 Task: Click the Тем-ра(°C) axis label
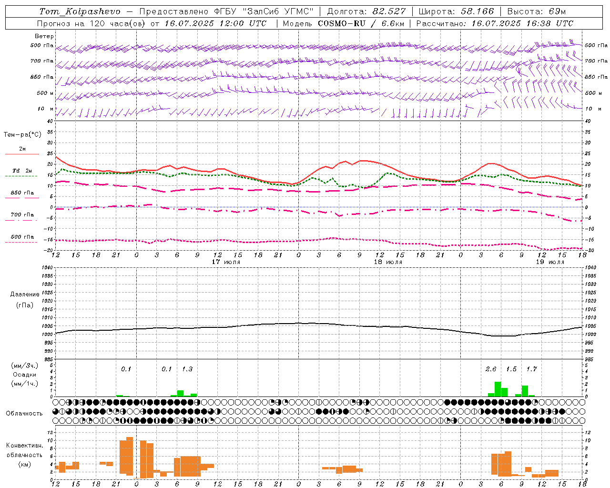[22, 135]
